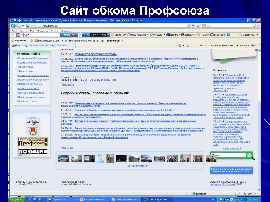Viewport: 270px width, 202px height.
Task: Go to the След. articles page
Action: pyautogui.click(x=97, y=80)
